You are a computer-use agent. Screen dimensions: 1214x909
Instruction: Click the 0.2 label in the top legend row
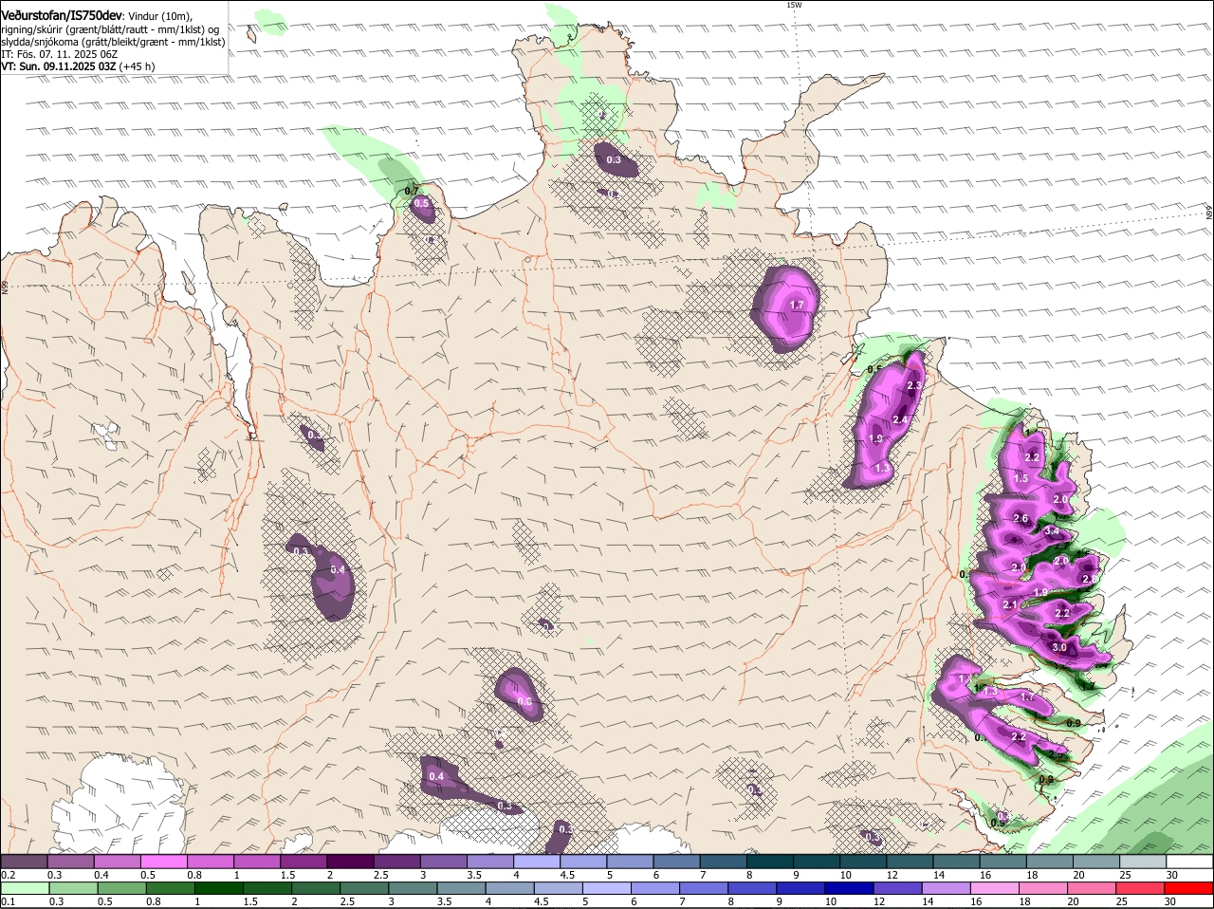click(8, 875)
